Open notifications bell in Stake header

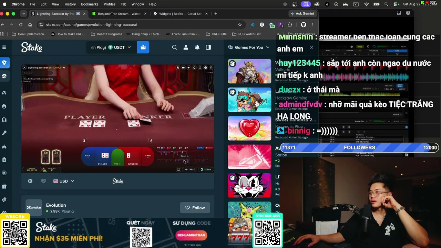tap(197, 47)
